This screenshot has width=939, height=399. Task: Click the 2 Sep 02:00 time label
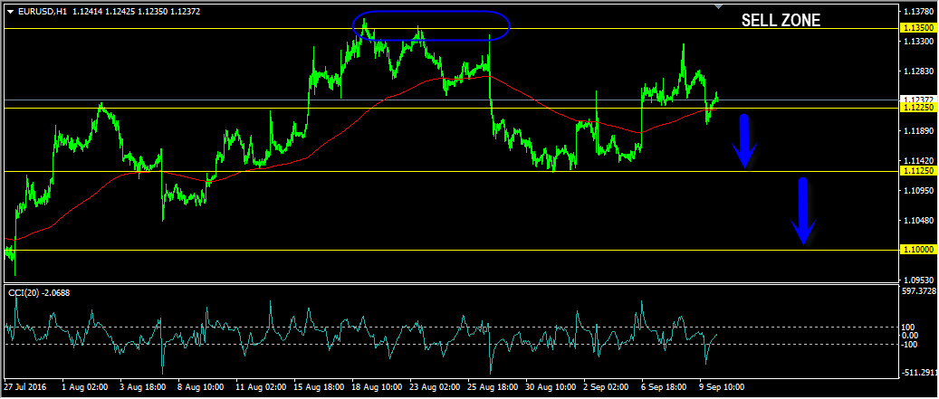pos(606,386)
